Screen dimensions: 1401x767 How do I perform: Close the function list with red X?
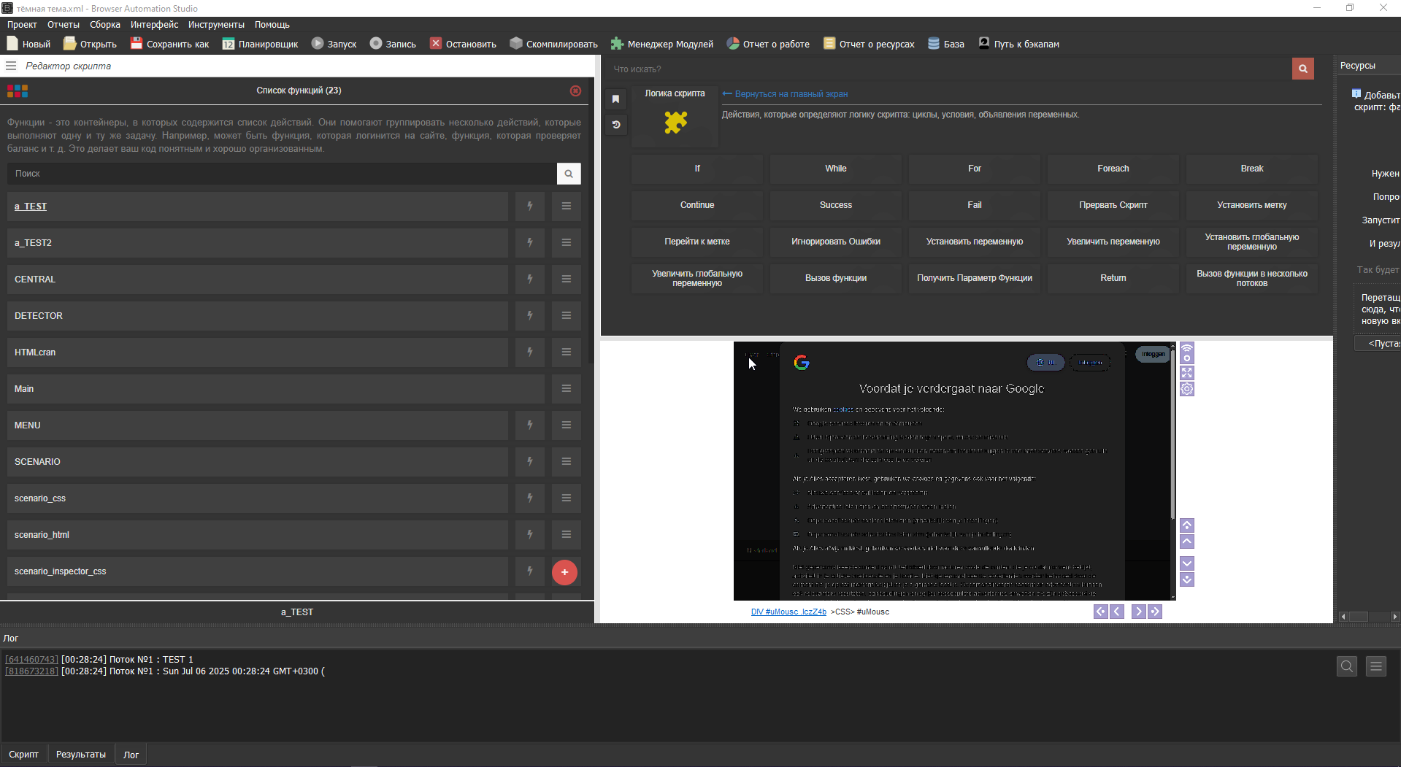(x=575, y=90)
